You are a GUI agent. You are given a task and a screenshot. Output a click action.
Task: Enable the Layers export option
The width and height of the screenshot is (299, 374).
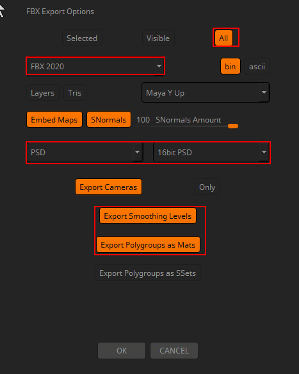click(x=43, y=92)
